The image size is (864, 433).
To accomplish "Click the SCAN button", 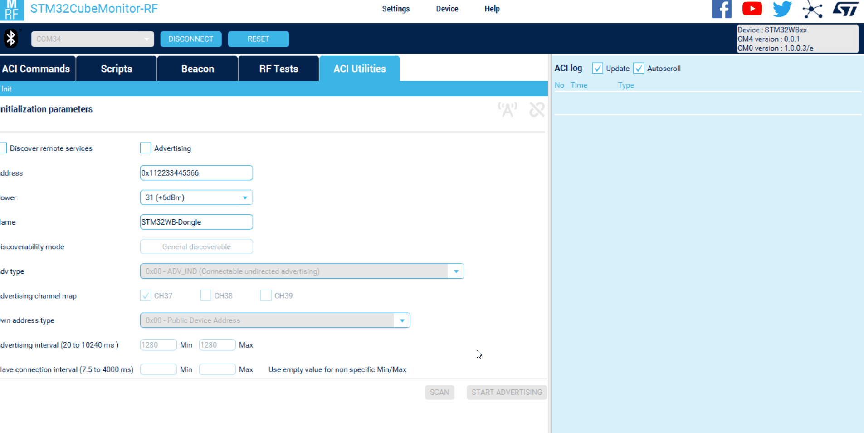I will click(439, 392).
